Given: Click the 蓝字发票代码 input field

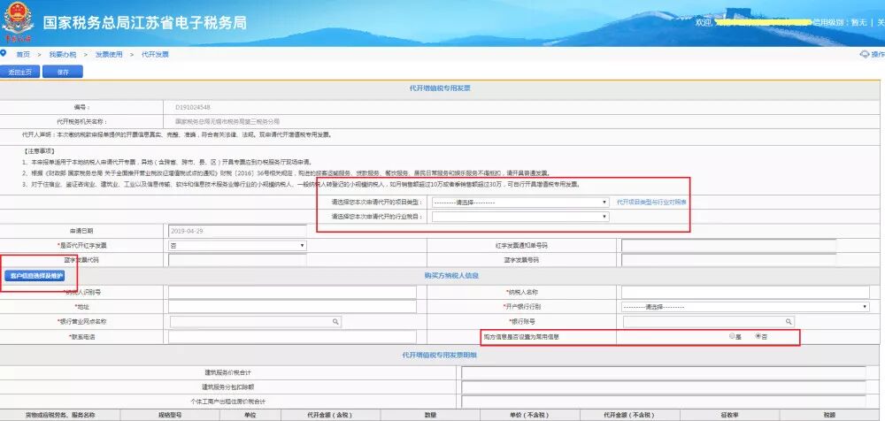Looking at the screenshot, I should 237,260.
